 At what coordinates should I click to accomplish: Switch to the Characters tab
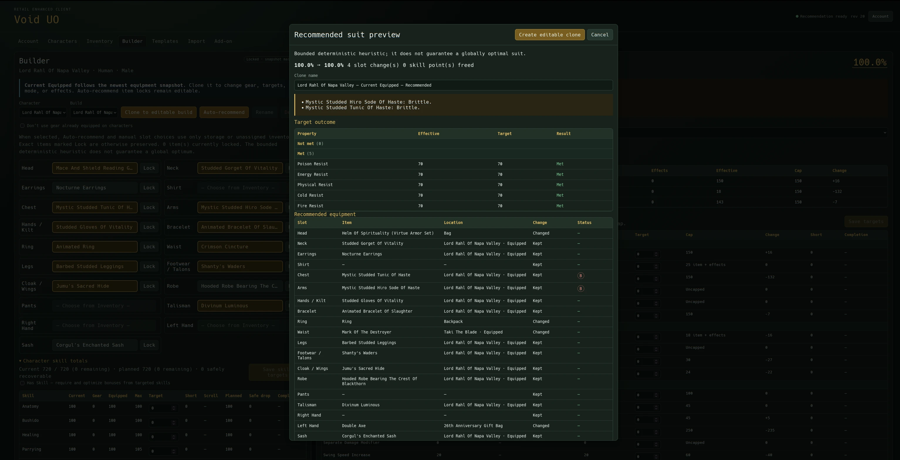(62, 41)
